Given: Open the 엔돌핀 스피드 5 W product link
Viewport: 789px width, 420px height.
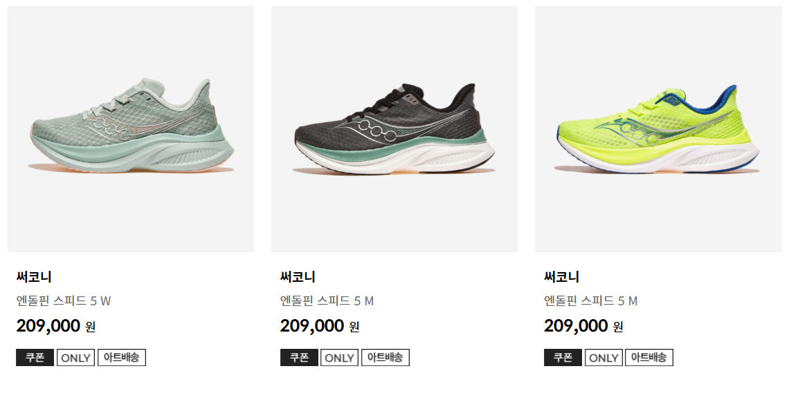Looking at the screenshot, I should tap(64, 301).
